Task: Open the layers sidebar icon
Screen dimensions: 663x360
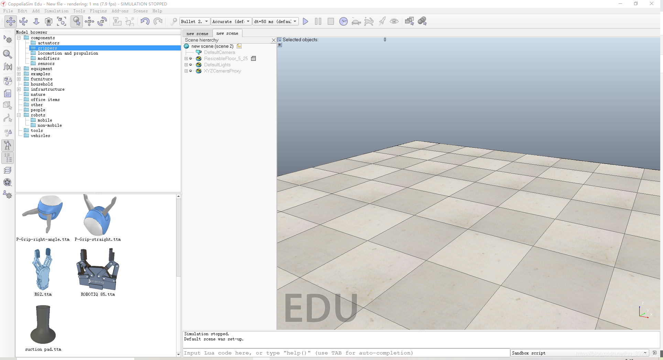Action: (8, 170)
